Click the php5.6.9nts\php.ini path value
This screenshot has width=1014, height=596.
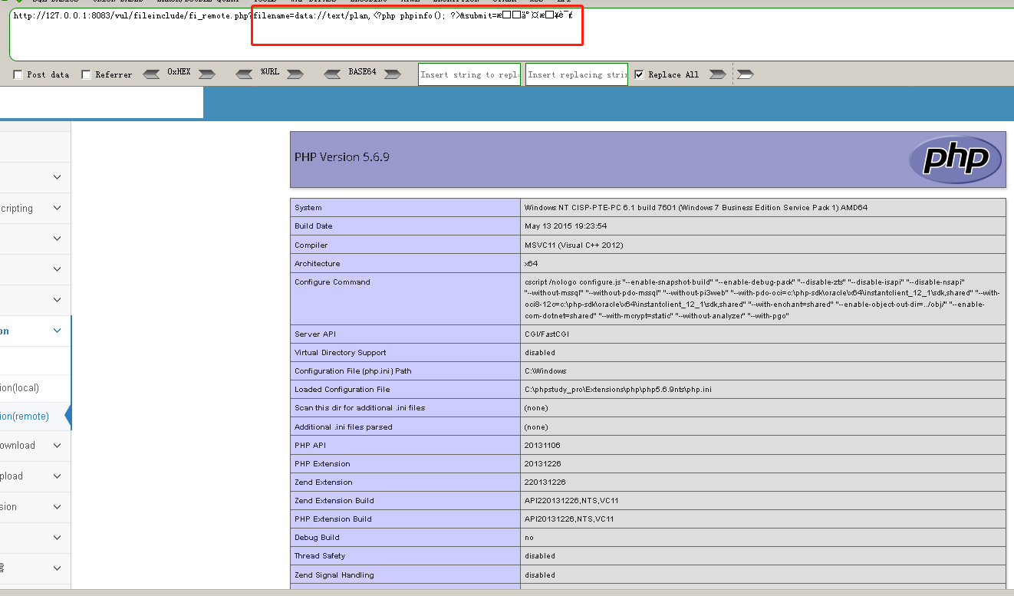[x=618, y=390]
